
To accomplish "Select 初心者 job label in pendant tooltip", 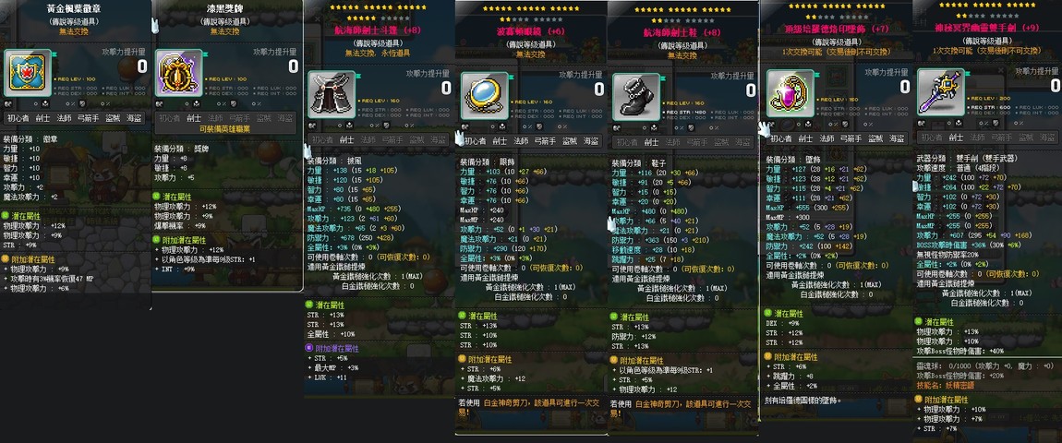I will coord(781,138).
